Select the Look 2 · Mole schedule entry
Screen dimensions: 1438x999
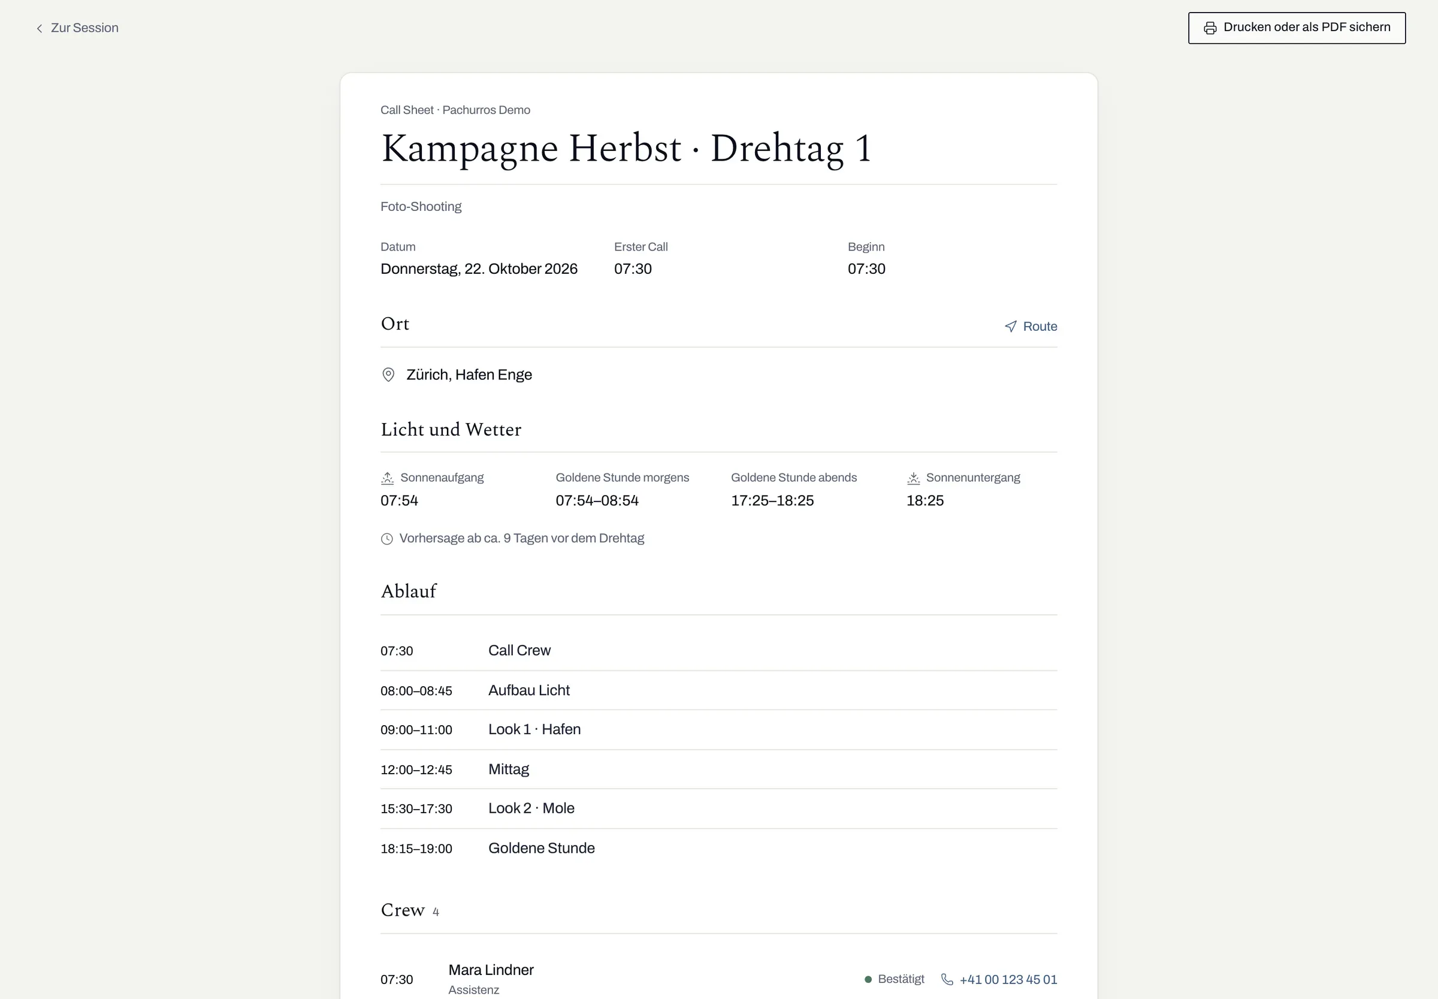[x=531, y=808]
